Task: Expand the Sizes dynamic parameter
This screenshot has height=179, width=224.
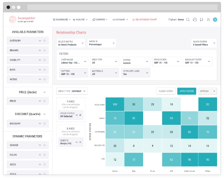Action: pyautogui.click(x=40, y=164)
